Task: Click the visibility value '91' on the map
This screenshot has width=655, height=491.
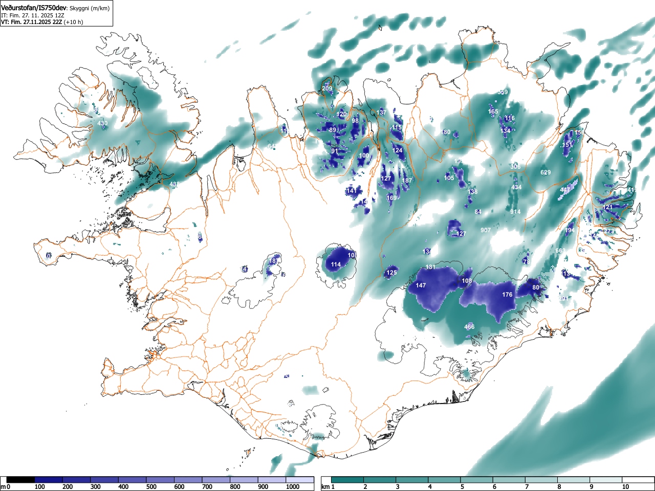Action: [335, 151]
